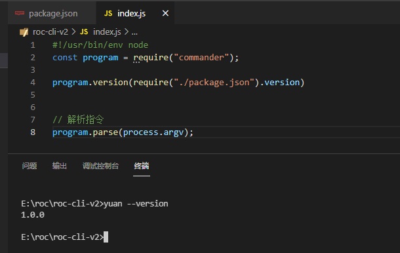Click the require keyword on line 2
Image resolution: width=400 pixels, height=253 pixels.
(x=151, y=58)
